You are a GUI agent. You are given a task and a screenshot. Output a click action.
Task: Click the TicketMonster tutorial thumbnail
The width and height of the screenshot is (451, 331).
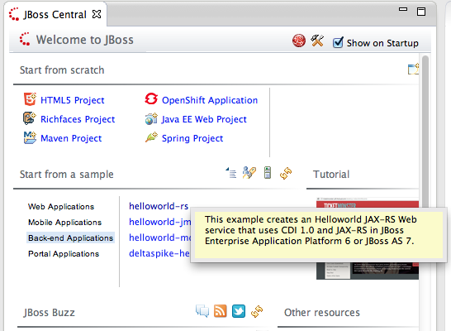coord(368,238)
